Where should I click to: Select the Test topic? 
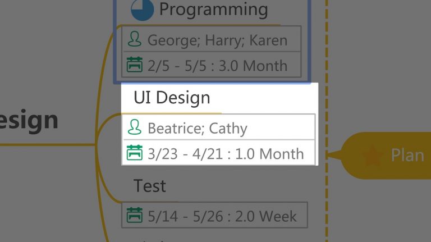click(x=150, y=186)
